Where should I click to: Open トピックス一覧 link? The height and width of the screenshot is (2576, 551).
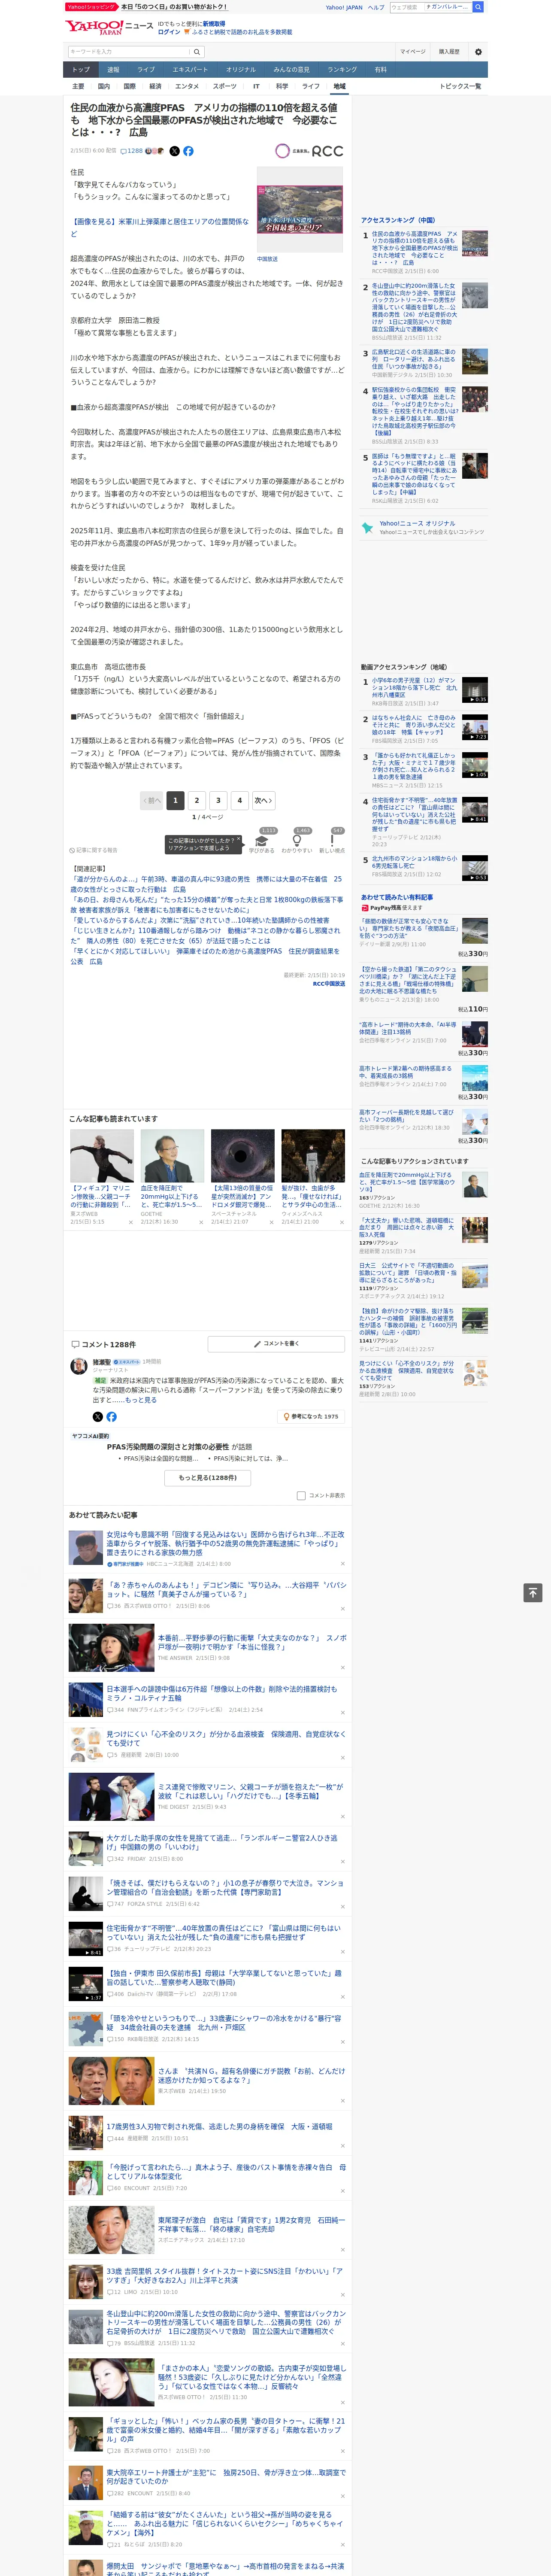pyautogui.click(x=460, y=86)
